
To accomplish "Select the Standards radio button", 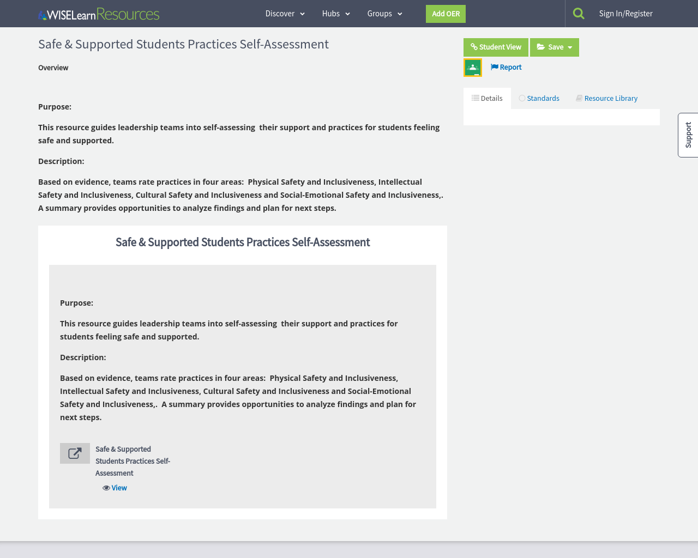I will click(x=521, y=98).
